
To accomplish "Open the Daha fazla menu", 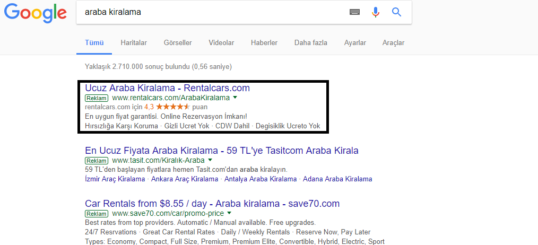I will [x=310, y=42].
